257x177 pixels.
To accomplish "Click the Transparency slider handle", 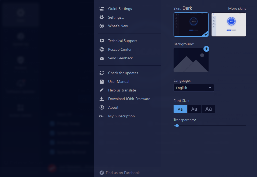I will click(177, 125).
